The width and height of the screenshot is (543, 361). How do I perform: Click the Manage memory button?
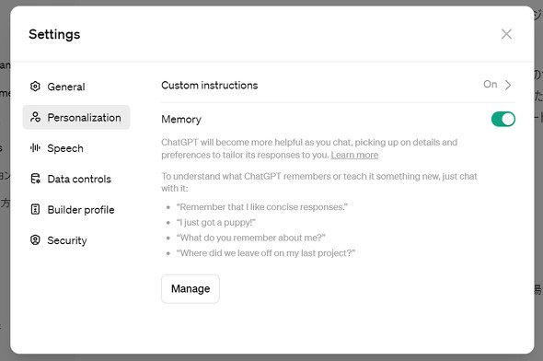coord(191,289)
